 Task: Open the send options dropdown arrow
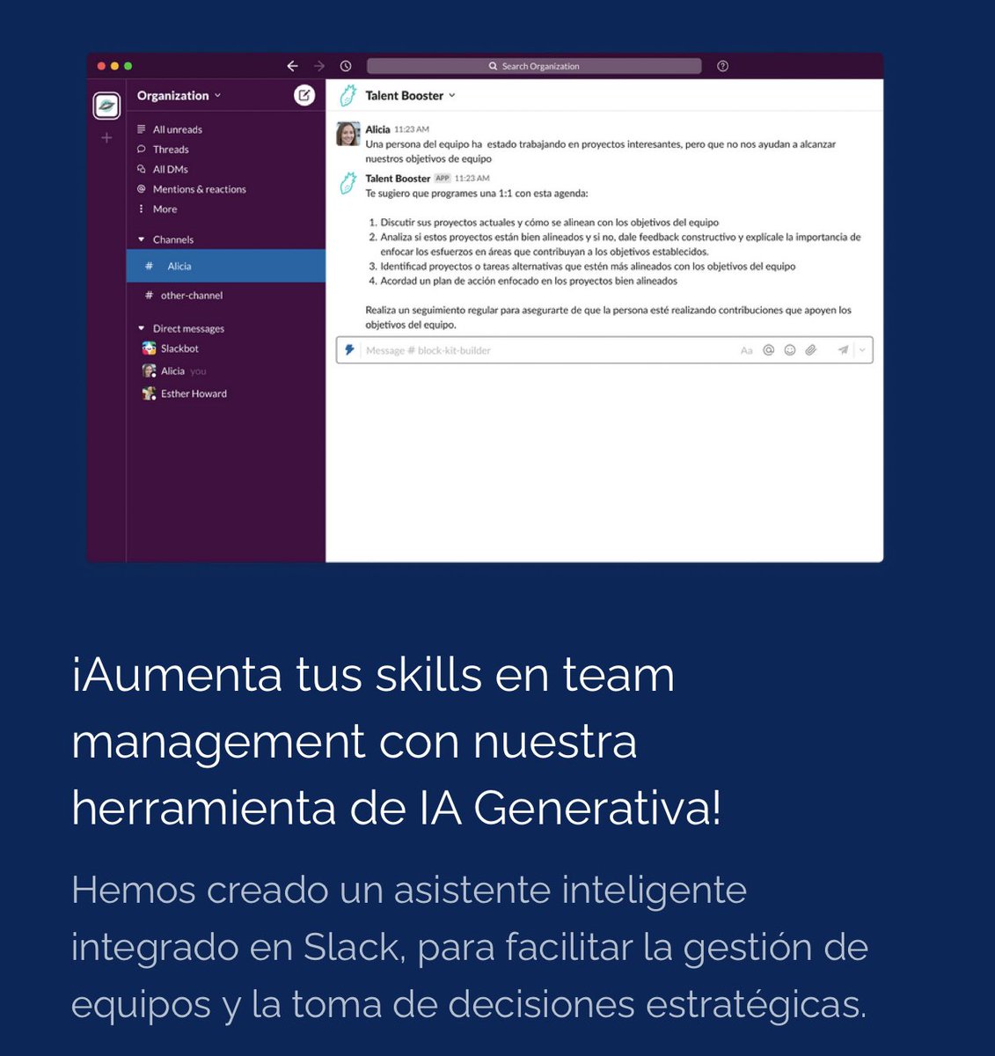(862, 350)
